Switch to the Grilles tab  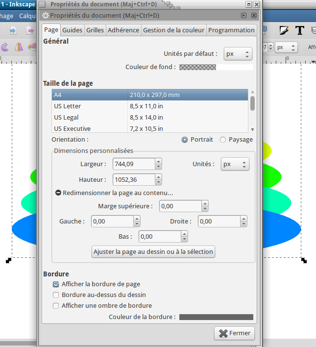click(x=95, y=30)
